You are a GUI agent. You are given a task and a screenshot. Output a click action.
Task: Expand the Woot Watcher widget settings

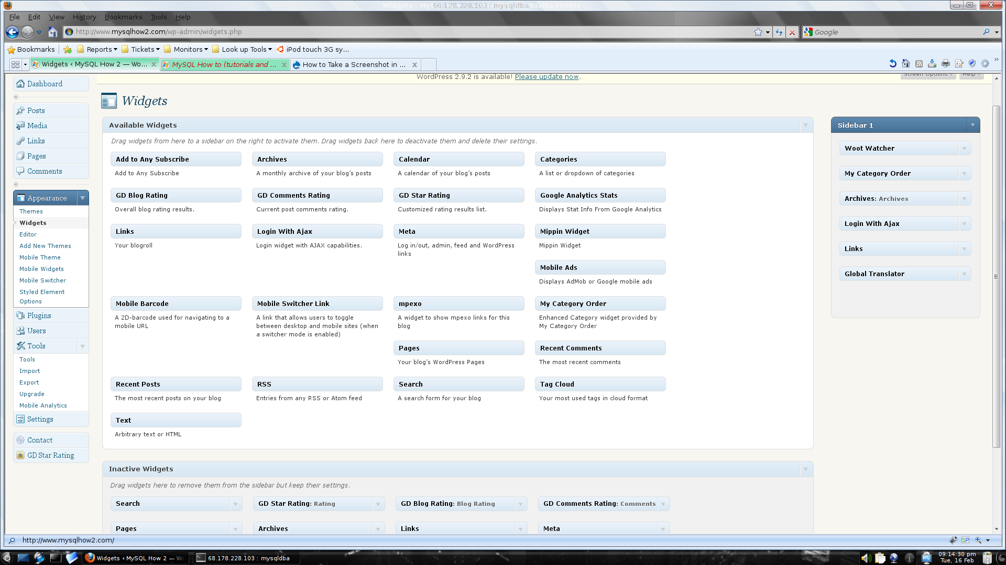point(964,149)
